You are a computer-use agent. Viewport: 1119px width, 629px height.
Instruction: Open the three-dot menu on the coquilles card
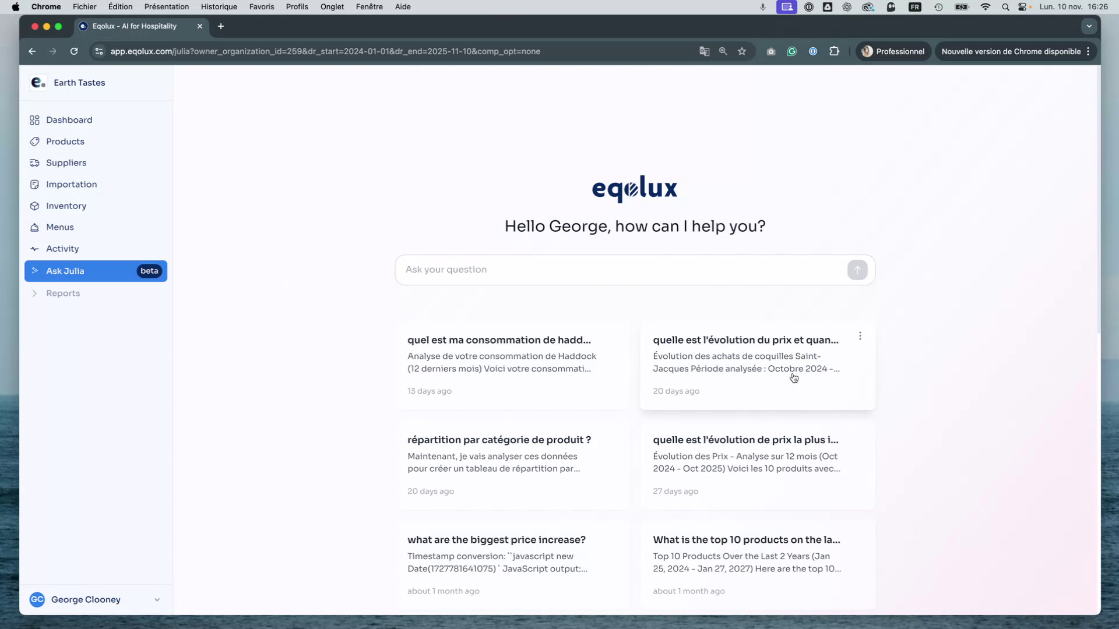tap(860, 336)
